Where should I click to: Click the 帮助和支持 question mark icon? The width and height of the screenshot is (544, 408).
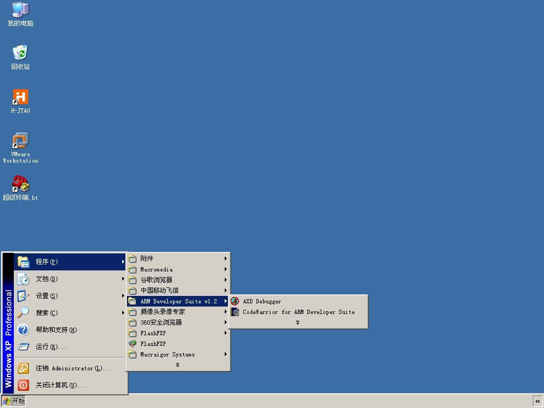[23, 329]
